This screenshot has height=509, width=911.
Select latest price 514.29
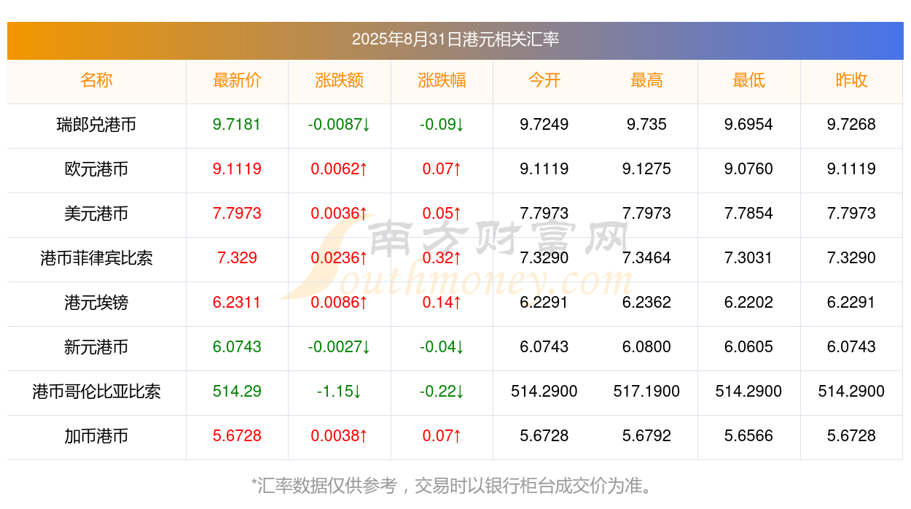coord(237,392)
